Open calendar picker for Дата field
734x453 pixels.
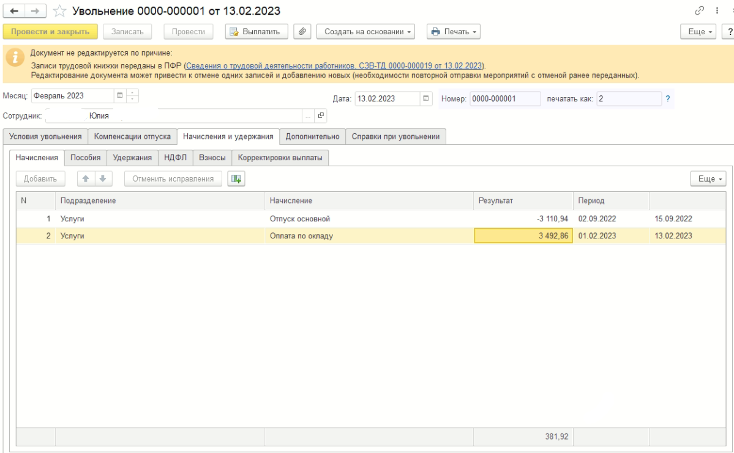427,99
